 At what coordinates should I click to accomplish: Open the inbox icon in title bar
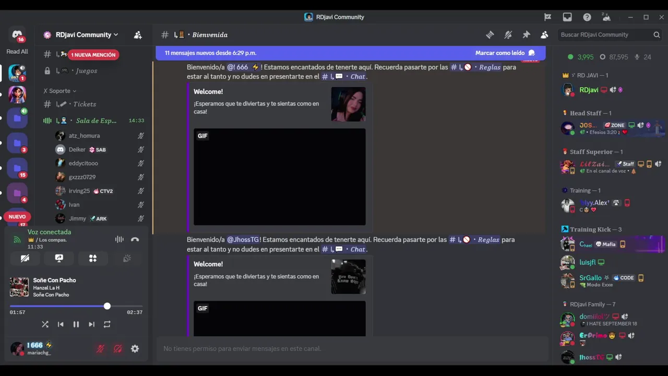click(567, 17)
